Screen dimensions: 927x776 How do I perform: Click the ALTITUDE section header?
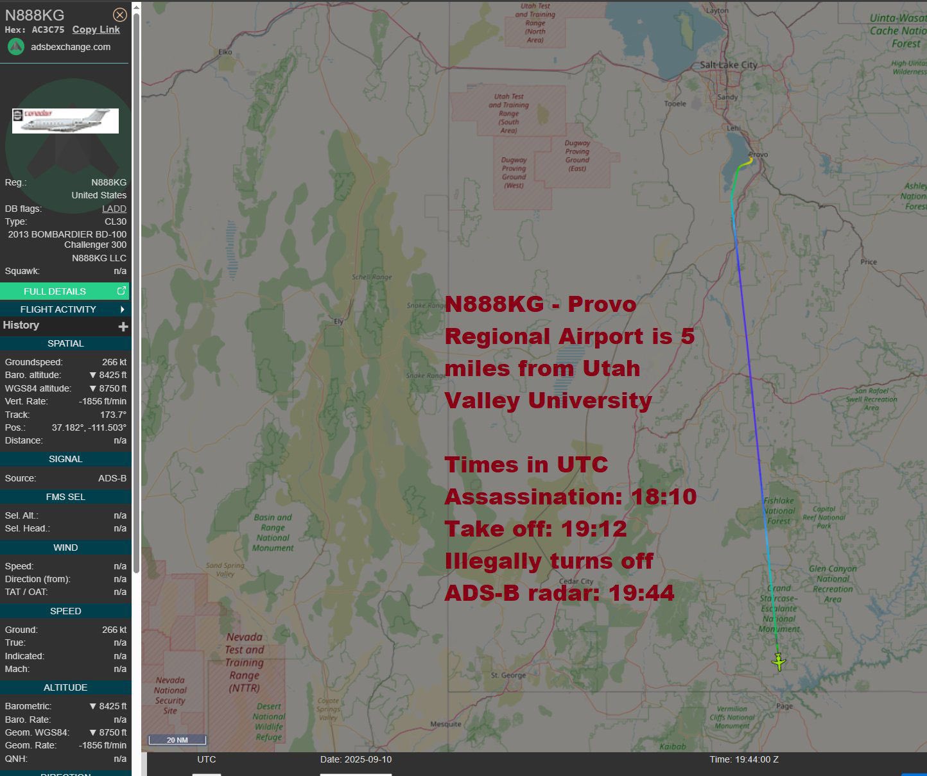point(65,687)
